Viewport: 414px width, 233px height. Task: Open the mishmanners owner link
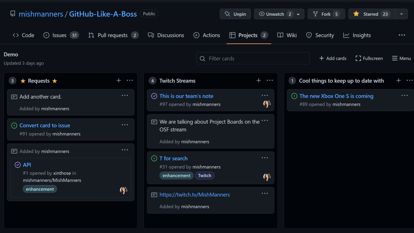point(41,14)
